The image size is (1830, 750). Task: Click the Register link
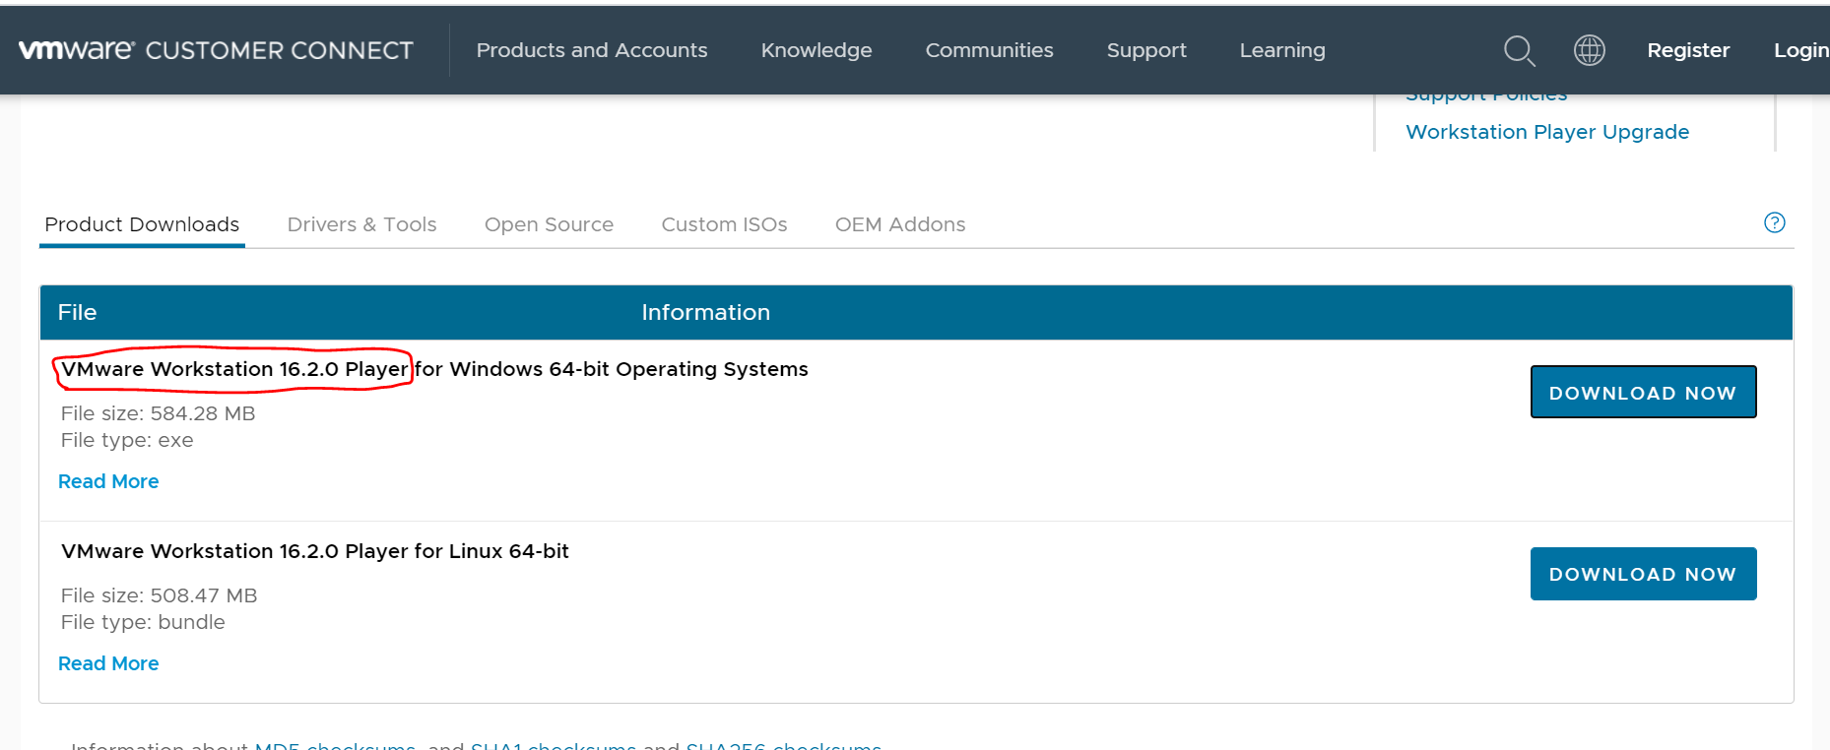tap(1687, 50)
